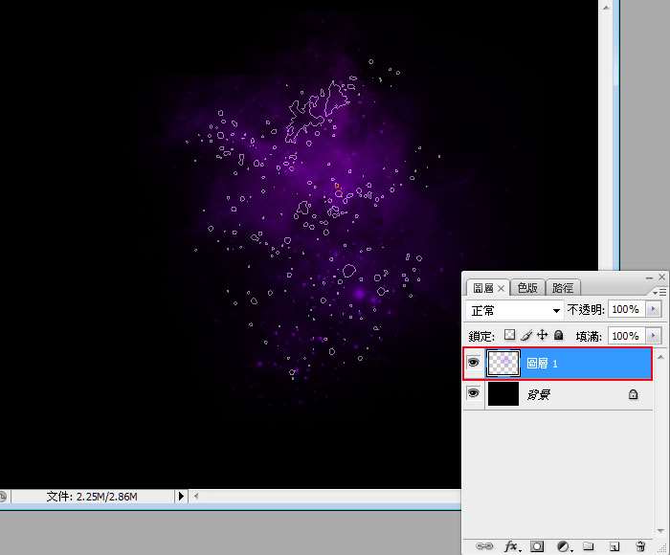Create a new layer
Image resolution: width=670 pixels, height=555 pixels.
614,546
